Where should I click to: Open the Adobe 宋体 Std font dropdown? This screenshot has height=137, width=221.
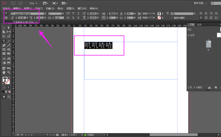pos(45,14)
